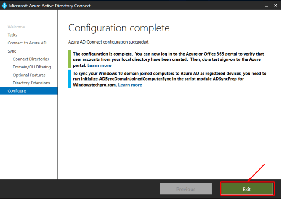Select the Sync step in sidebar
This screenshot has height=199, width=281.
click(12, 51)
